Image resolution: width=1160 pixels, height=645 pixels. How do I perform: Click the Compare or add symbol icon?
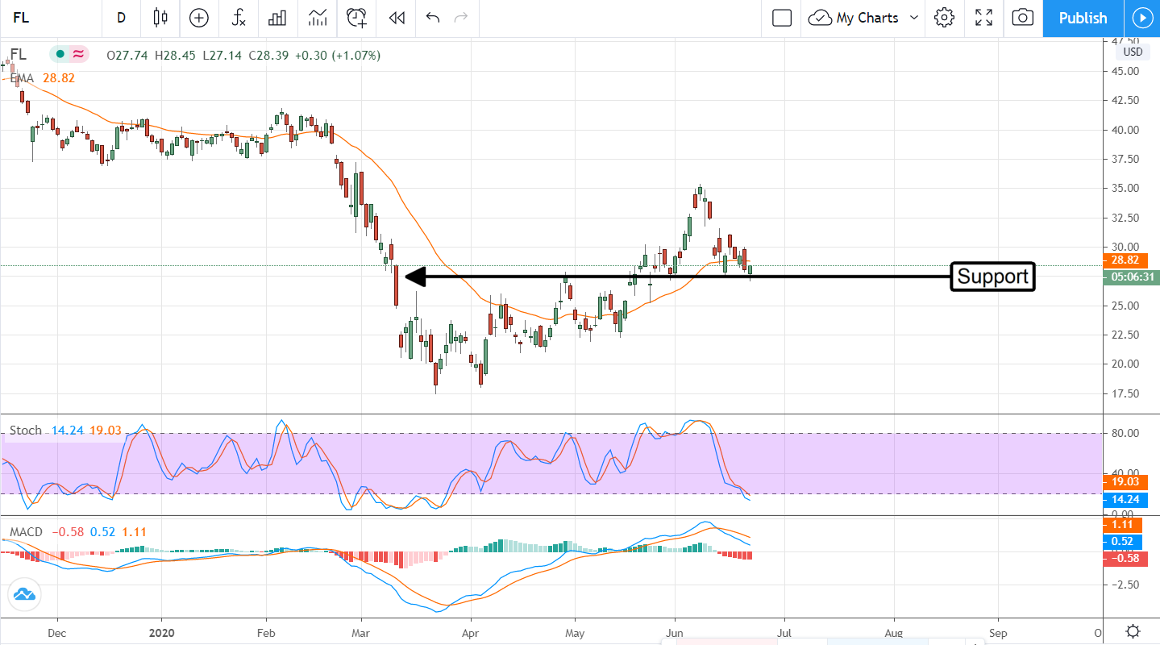[x=198, y=18]
